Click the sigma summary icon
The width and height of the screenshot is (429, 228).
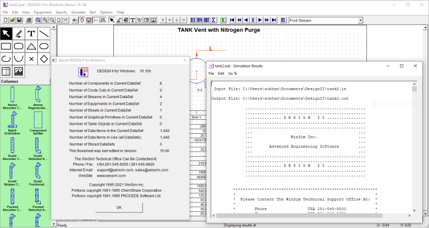tap(214, 20)
